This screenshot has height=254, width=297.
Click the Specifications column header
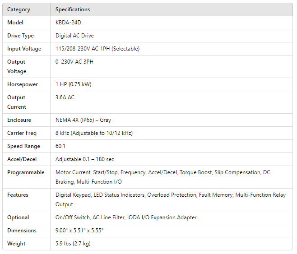pyautogui.click(x=73, y=9)
